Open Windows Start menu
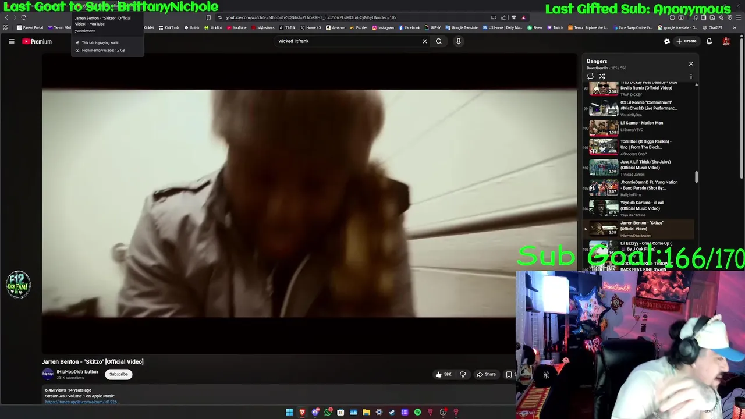This screenshot has width=745, height=419. coord(289,412)
